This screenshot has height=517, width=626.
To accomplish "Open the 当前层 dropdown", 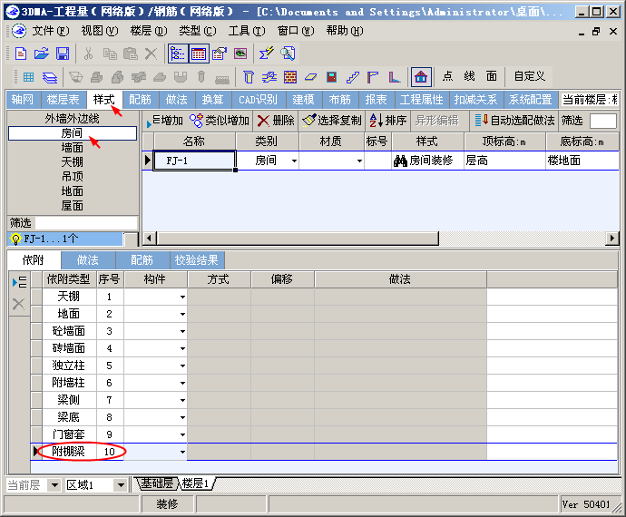I will [x=54, y=485].
